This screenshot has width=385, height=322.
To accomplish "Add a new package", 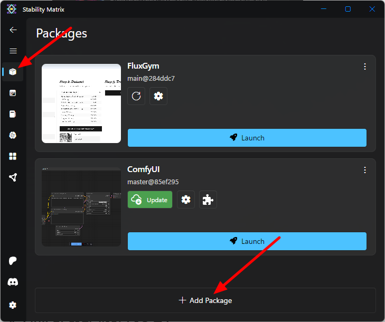I will (x=205, y=300).
